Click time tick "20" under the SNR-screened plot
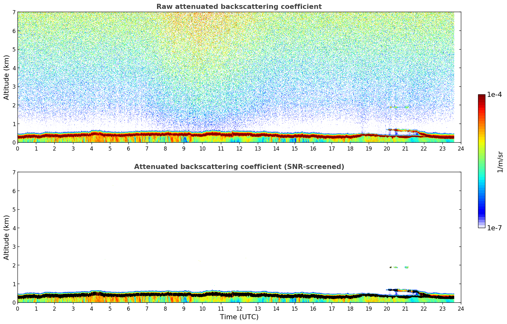The image size is (507, 324). pyautogui.click(x=387, y=308)
